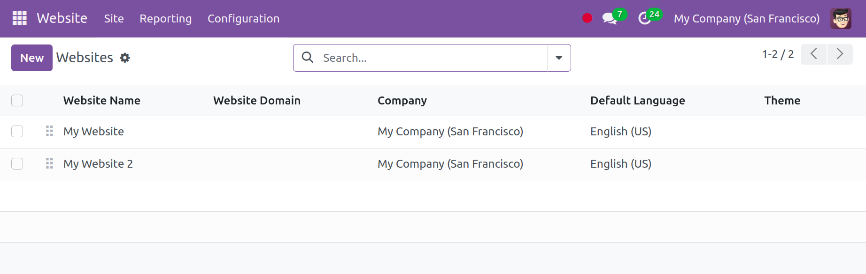
Task: Click the Websites gear actions icon
Action: [x=124, y=58]
